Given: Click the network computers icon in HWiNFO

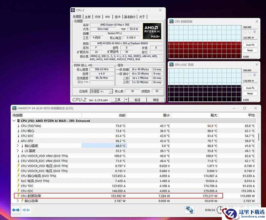Looking at the screenshot, I should pyautogui.click(x=190, y=210).
